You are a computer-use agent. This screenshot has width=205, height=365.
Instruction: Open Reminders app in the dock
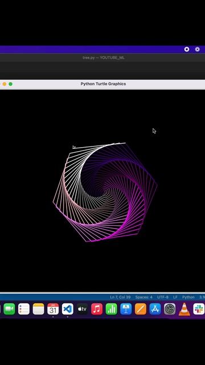point(24,309)
